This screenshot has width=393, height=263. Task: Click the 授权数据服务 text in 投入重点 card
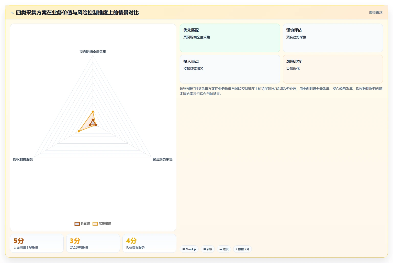tap(193, 69)
